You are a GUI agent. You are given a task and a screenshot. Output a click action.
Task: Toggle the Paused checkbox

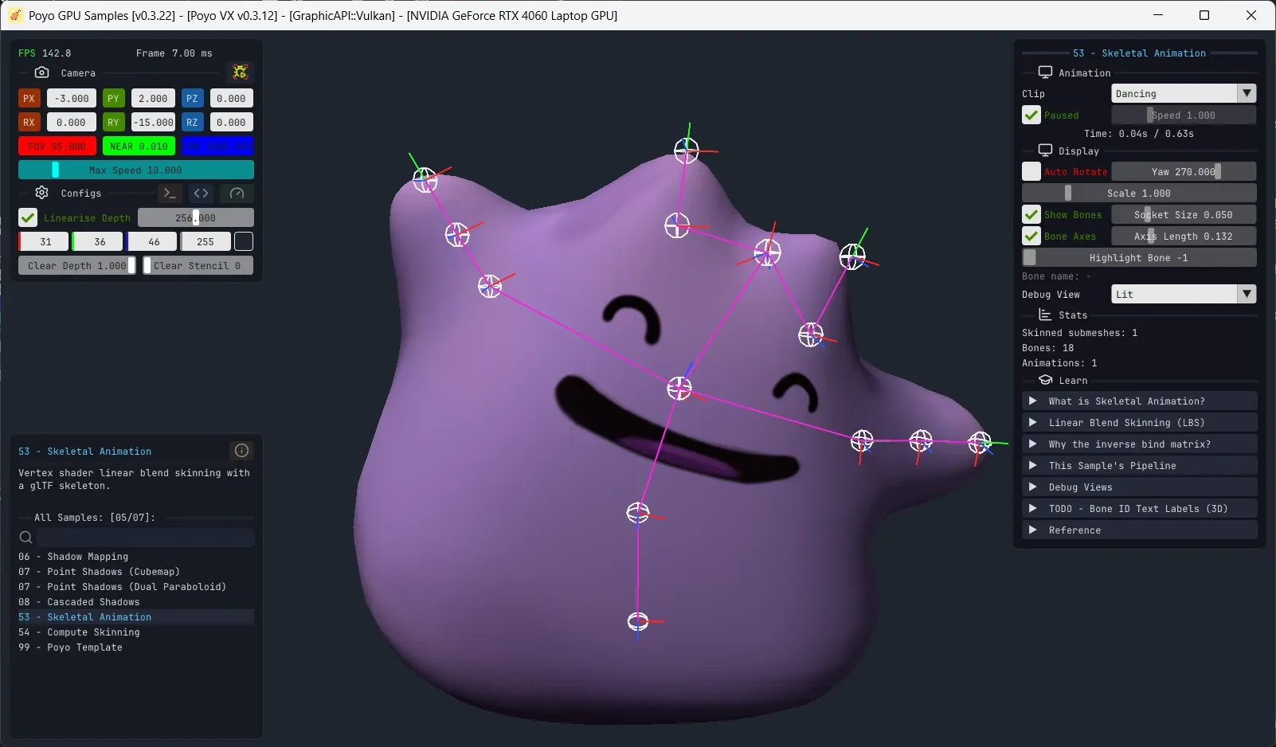1031,115
